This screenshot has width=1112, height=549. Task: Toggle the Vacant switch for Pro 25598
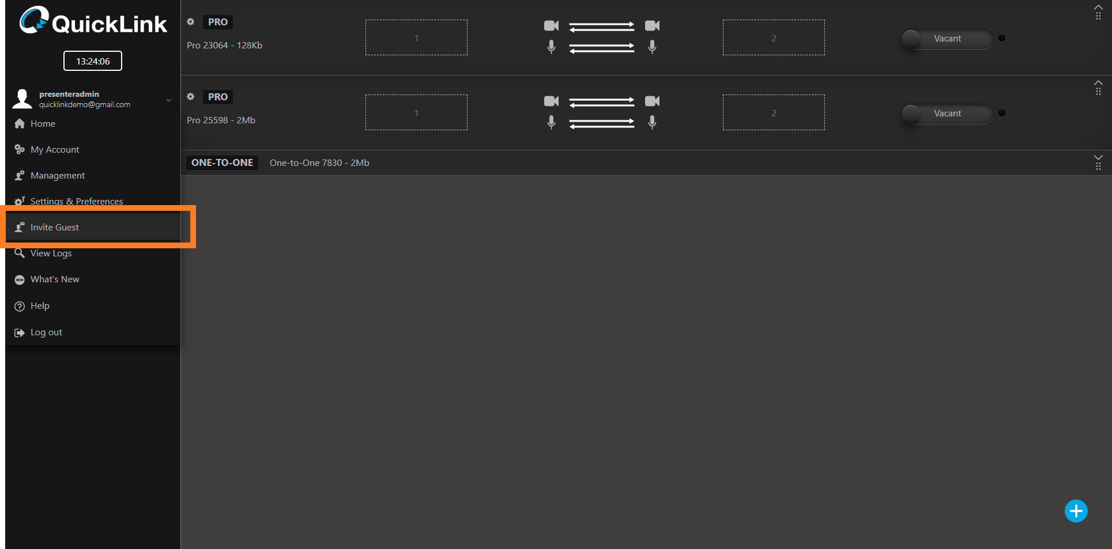tap(946, 113)
